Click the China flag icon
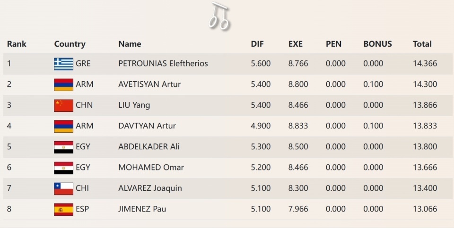Screen dimensions: 454x228 pos(63,105)
